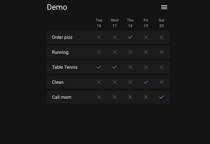Uncheck Table Tennis on Tuesday 16
Viewport: 210px width, 144px height.
click(x=99, y=67)
